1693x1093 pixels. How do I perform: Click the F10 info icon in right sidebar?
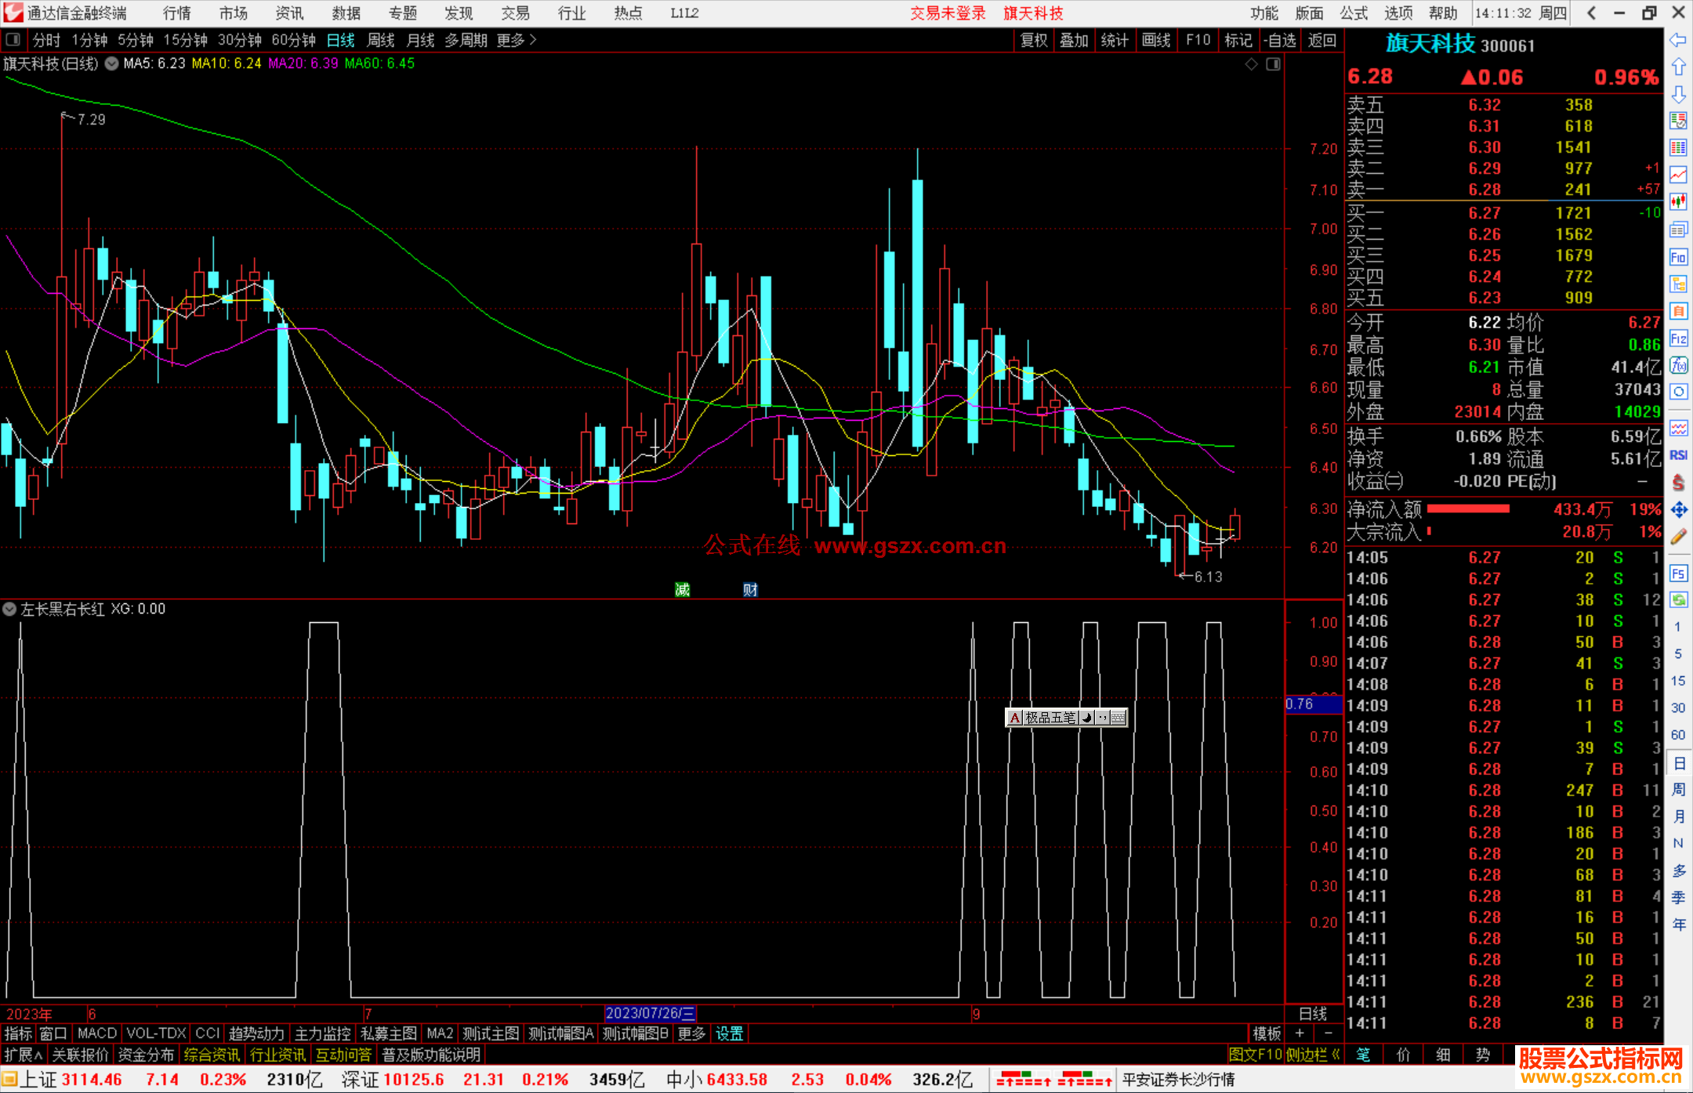coord(1678,257)
